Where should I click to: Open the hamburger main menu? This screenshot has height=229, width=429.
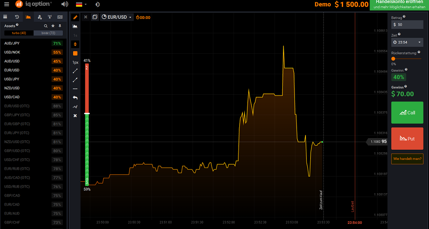tap(6, 4)
